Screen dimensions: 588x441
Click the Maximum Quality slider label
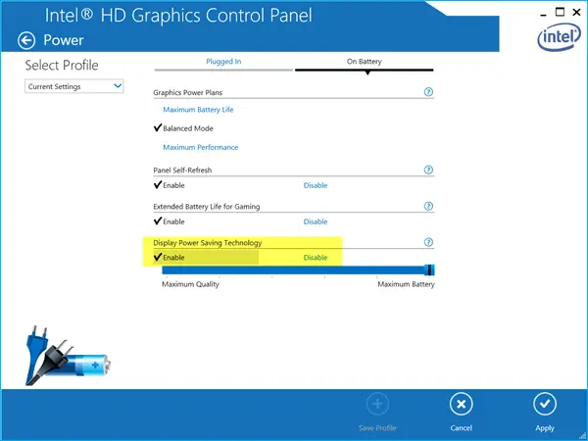click(x=190, y=284)
